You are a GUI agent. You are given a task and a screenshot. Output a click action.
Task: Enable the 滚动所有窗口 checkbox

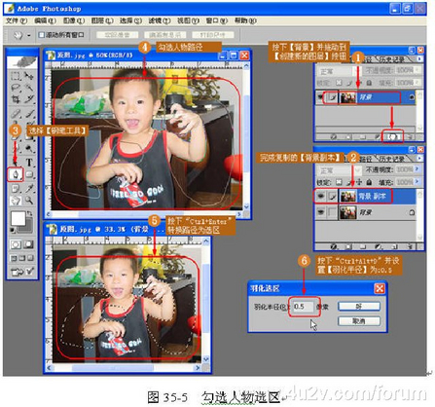tap(42, 35)
